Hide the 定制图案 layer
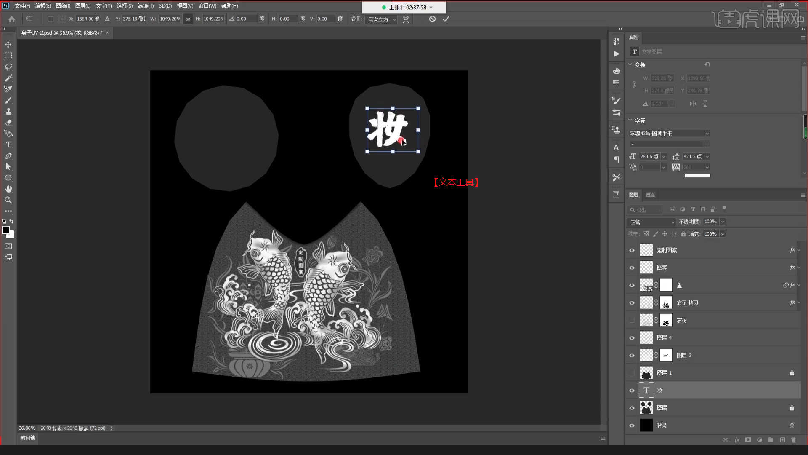This screenshot has height=455, width=808. (632, 250)
